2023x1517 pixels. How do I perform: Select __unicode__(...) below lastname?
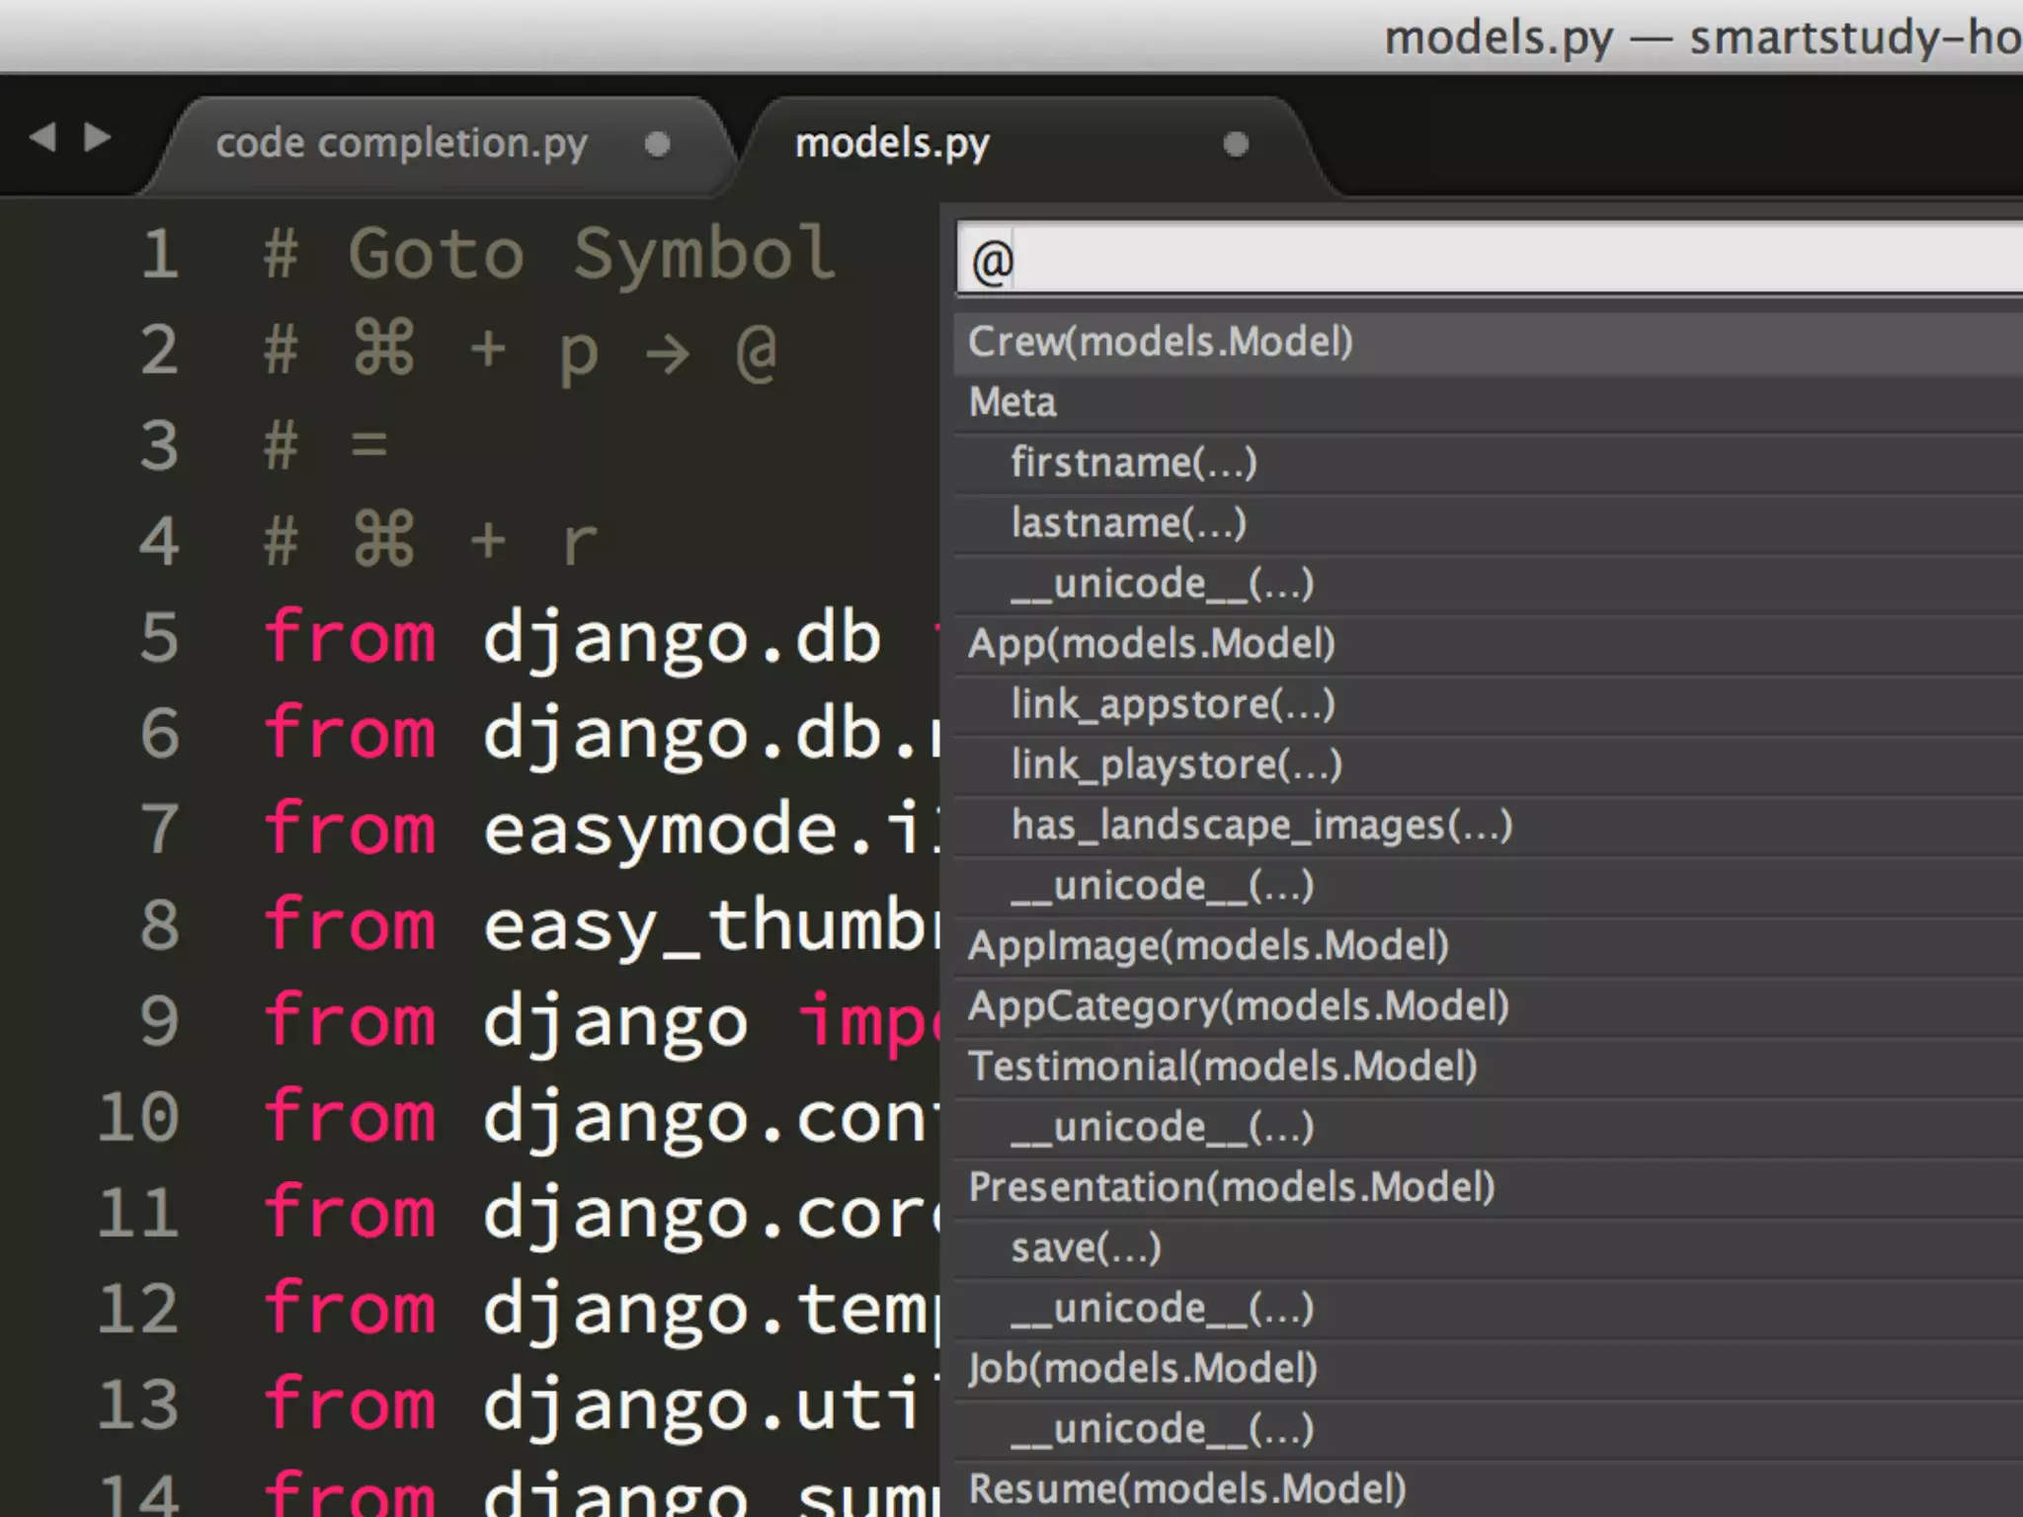(1489, 584)
